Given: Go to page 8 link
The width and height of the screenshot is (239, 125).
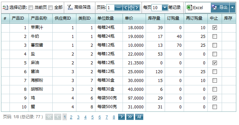Looking at the screenshot, I should pos(114,117).
